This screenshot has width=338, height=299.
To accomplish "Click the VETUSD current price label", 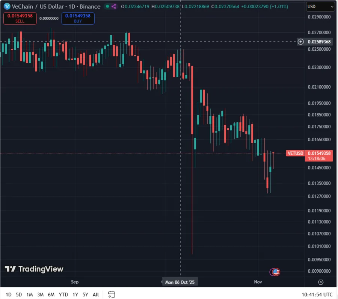I will click(295, 153).
